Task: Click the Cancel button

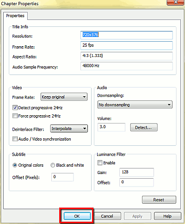Action: [x=107, y=216]
